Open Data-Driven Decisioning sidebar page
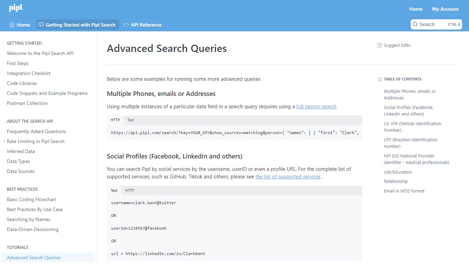 coord(33,229)
